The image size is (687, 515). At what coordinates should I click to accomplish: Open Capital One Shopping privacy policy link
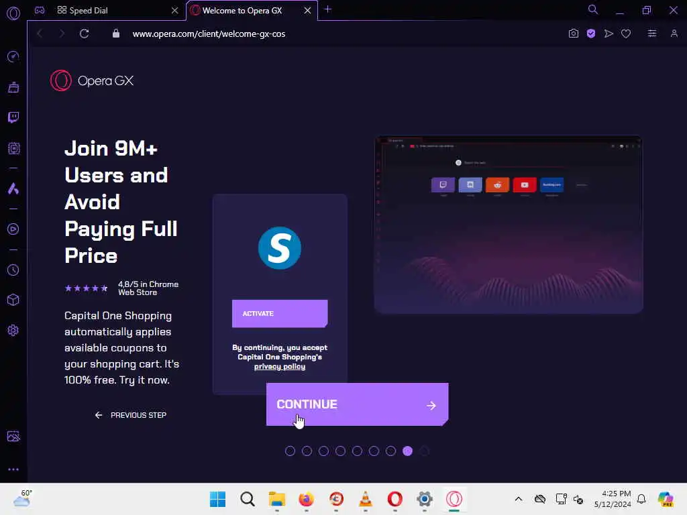tap(280, 367)
